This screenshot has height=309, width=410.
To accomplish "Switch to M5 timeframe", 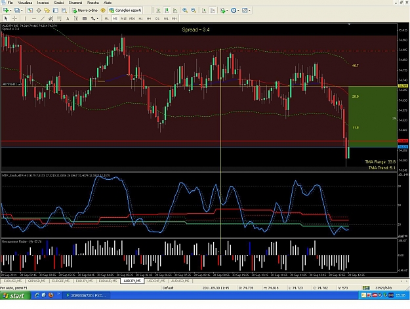I will coord(115,18).
